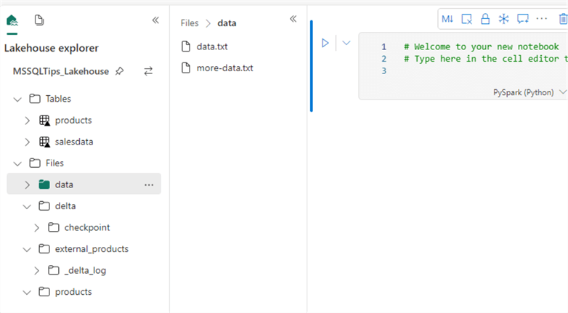Open run options dropdown beside run button
The image size is (568, 313).
tap(346, 43)
